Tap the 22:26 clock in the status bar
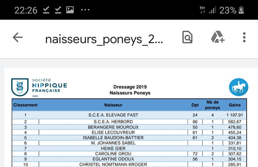The height and width of the screenshot is (167, 258). [x=26, y=10]
